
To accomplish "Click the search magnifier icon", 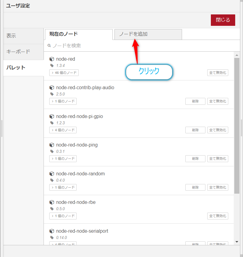I will pyautogui.click(x=49, y=45).
